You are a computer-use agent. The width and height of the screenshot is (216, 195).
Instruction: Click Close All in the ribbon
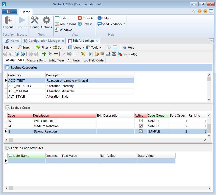pyautogui.click(x=86, y=18)
